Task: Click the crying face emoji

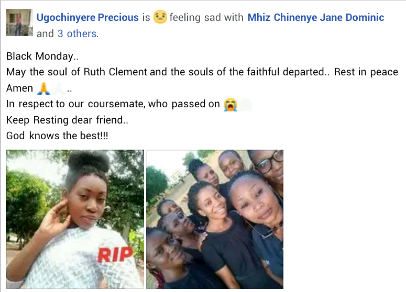Action: point(230,105)
